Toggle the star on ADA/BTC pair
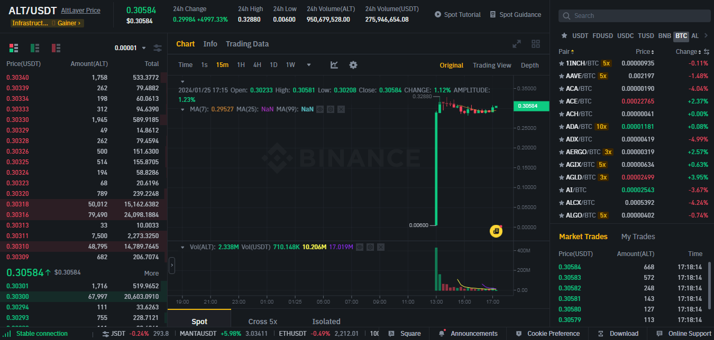 point(562,126)
